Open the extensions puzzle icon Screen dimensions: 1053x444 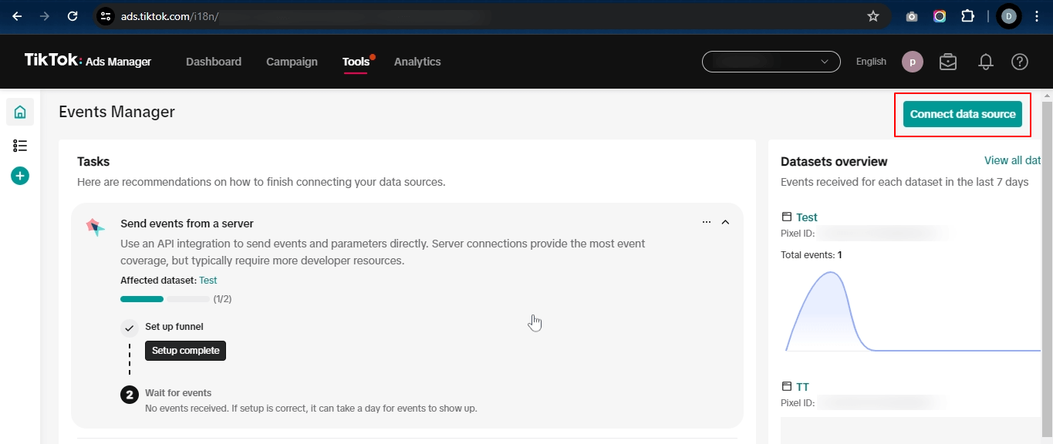pyautogui.click(x=967, y=16)
